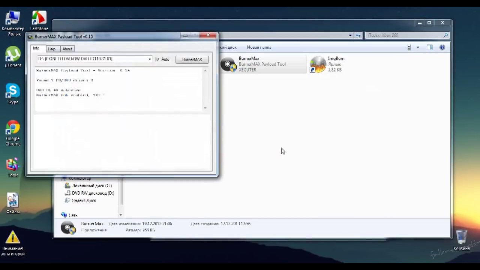This screenshot has height=270, width=480.
Task: Click the search magnifier in Explorer
Action: pos(445,35)
